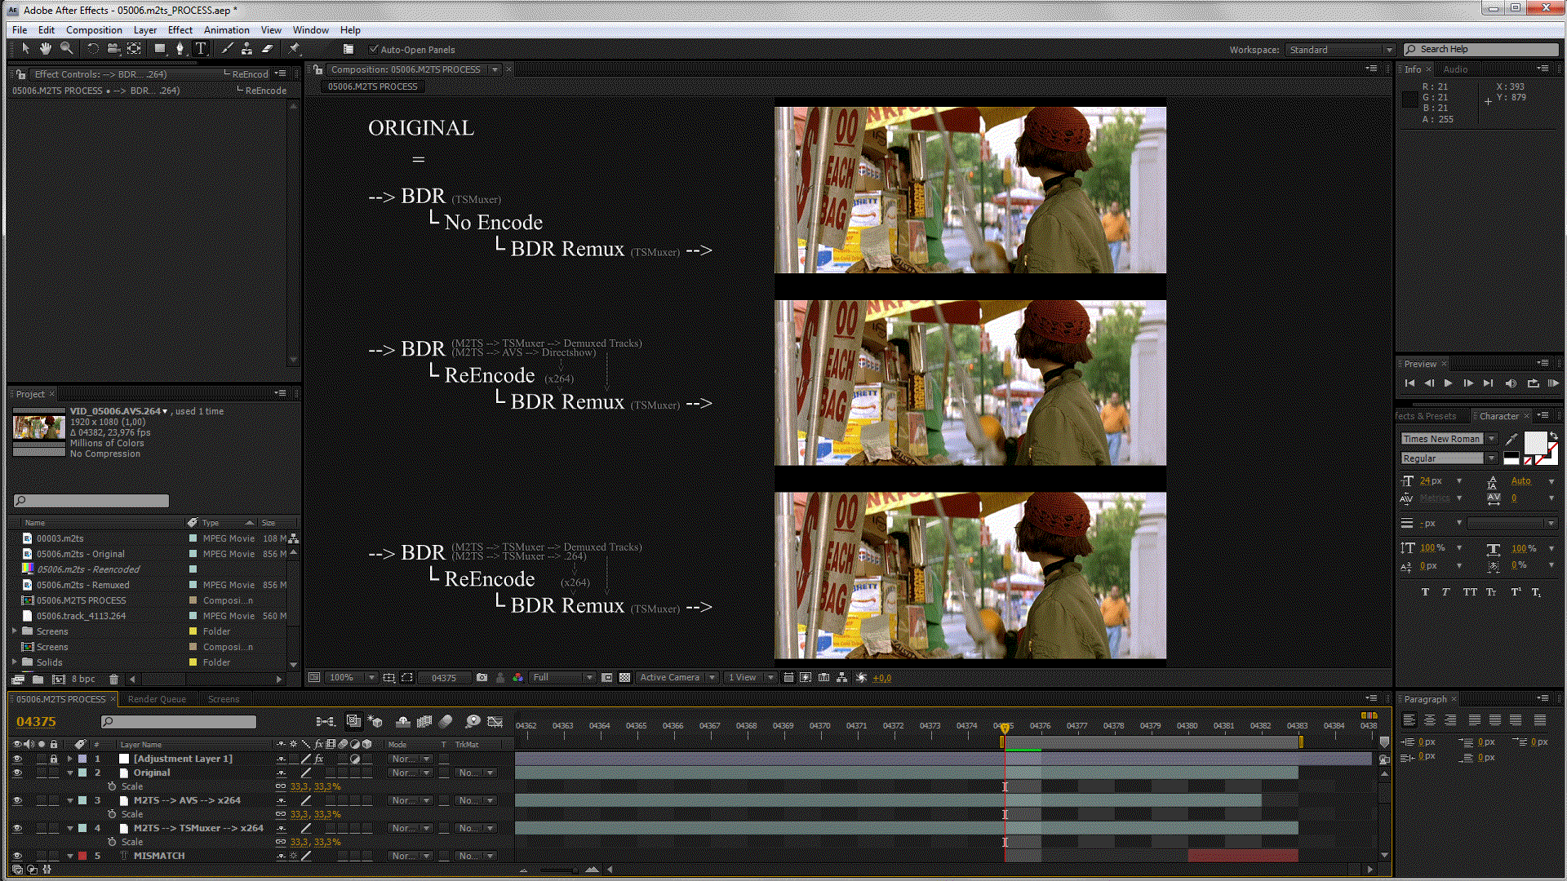Select the Zoom tool
Image resolution: width=1567 pixels, height=881 pixels.
tap(66, 49)
